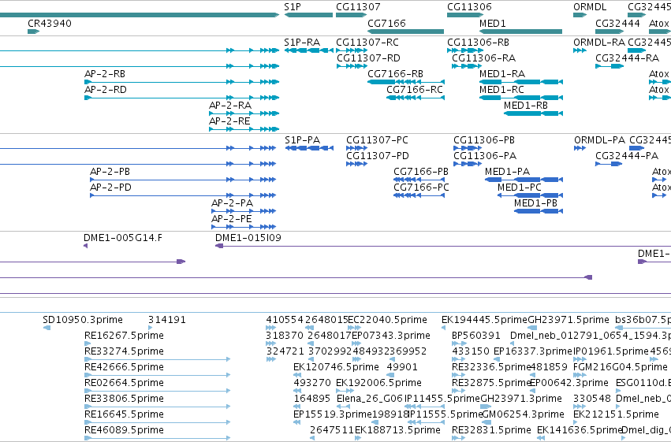This screenshot has height=442, width=671.
Task: Click the CG11306-PA protein label
Action: [x=485, y=155]
